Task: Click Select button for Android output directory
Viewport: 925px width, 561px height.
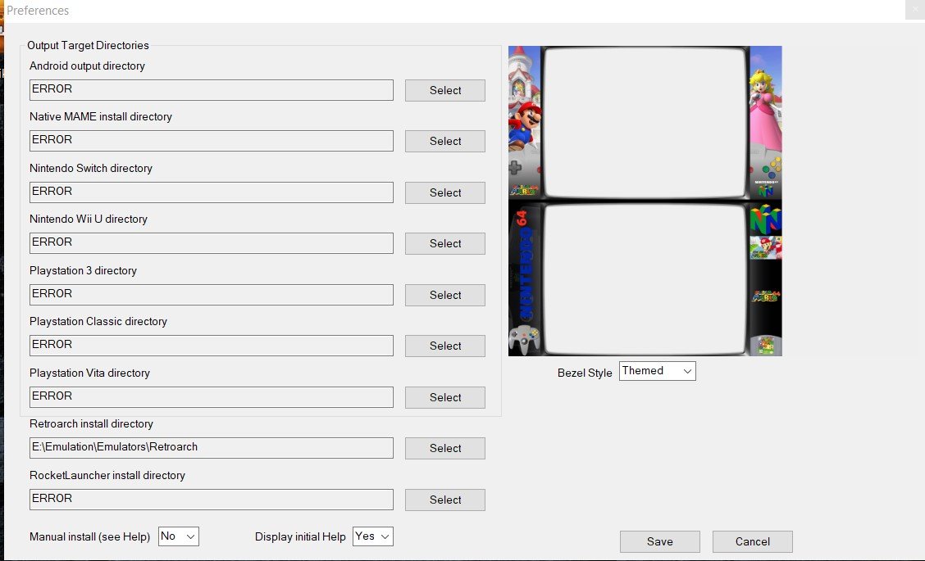Action: click(x=444, y=90)
